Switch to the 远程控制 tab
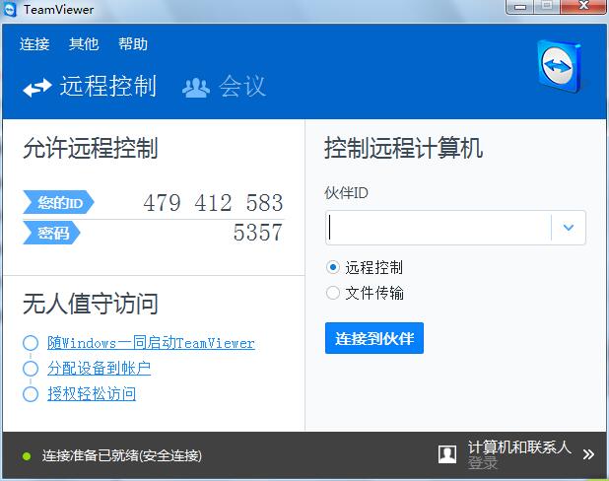Screen dimensions: 609x481 pos(90,87)
